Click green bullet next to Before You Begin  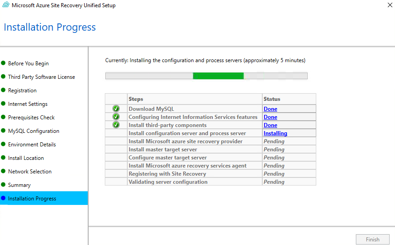(x=3, y=63)
